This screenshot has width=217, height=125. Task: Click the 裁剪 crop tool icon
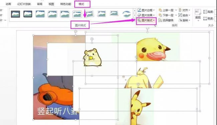click(198, 12)
